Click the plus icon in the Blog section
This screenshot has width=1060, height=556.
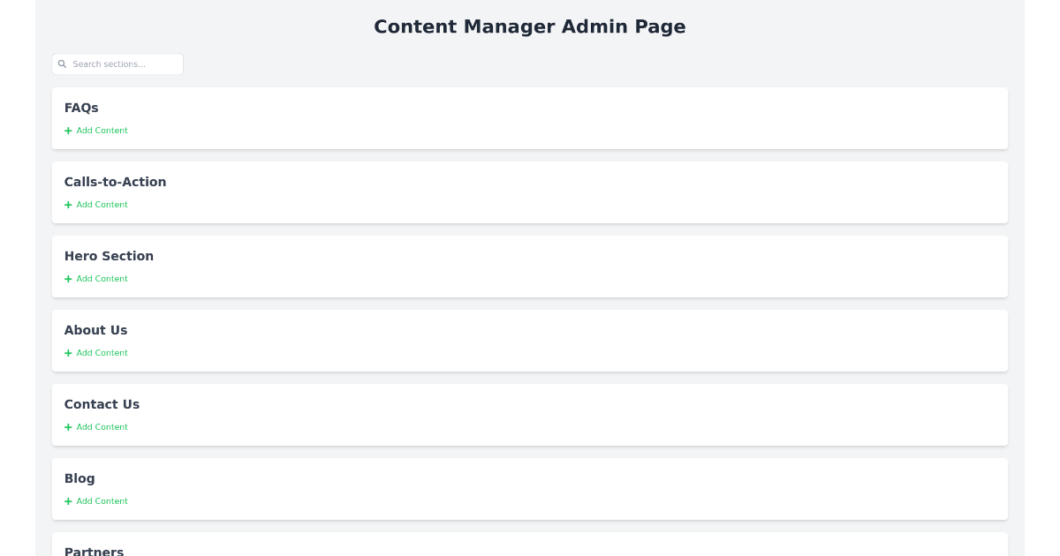coord(67,500)
